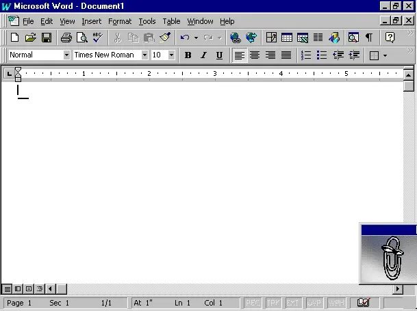Click the Redo arrow icon
This screenshot has height=311, width=417.
[208, 38]
